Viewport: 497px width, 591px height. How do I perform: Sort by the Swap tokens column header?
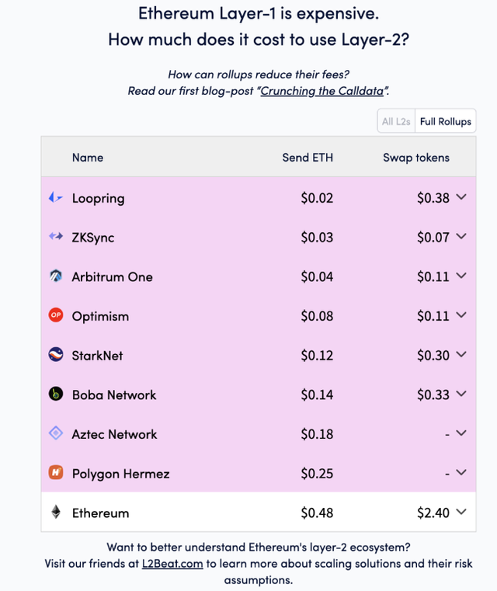[416, 157]
